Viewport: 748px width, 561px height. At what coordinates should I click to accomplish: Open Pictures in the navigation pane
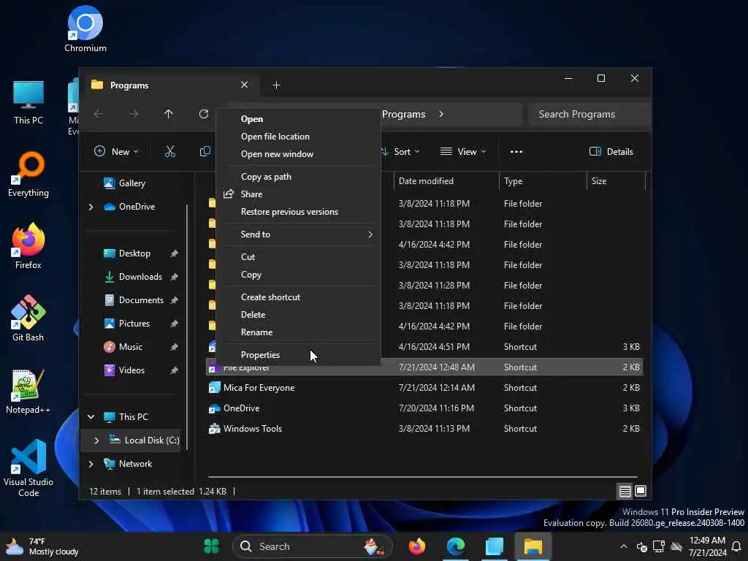coord(127,324)
